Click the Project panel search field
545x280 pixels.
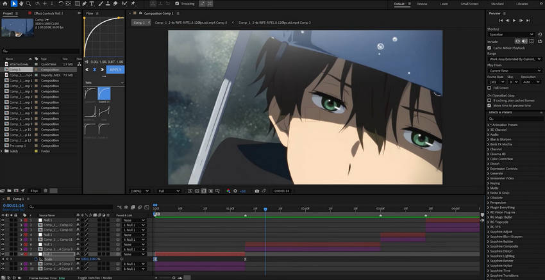click(x=40, y=51)
